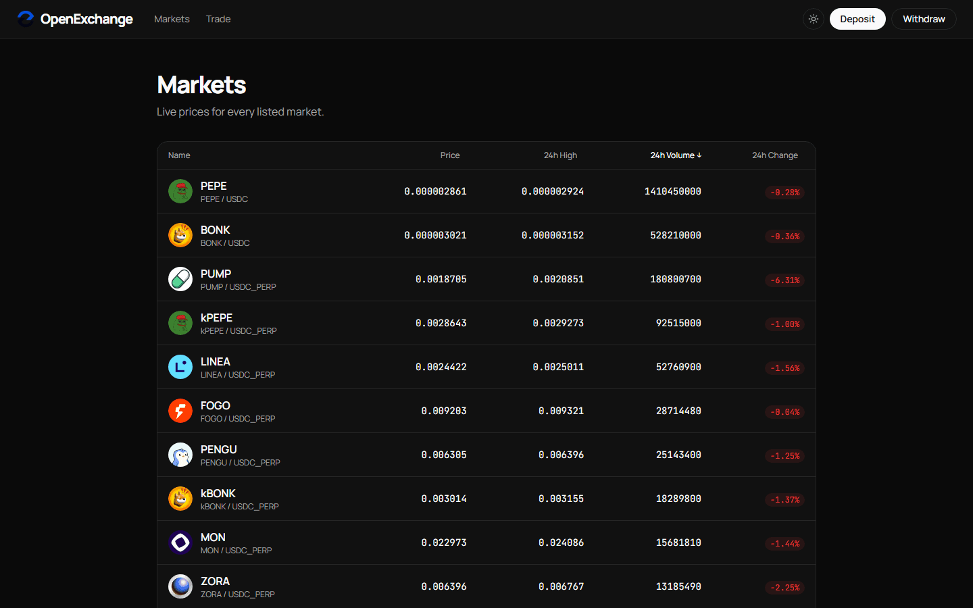Click the kPEPE frog icon
Screen dimensions: 973x608
click(180, 323)
